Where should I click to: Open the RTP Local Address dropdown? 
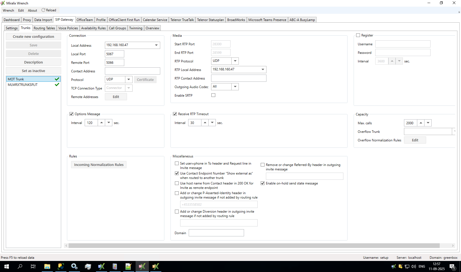coord(263,69)
